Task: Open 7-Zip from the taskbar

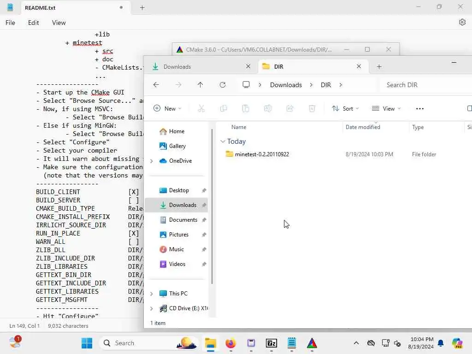Action: 271,343
